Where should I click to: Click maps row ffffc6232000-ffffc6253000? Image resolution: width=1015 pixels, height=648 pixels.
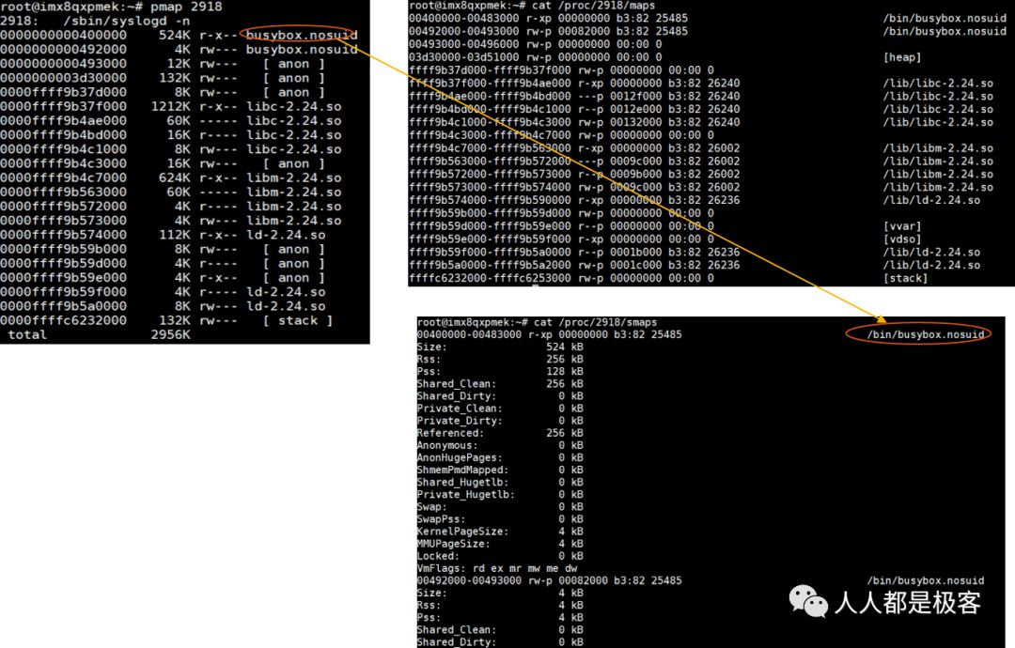[668, 278]
